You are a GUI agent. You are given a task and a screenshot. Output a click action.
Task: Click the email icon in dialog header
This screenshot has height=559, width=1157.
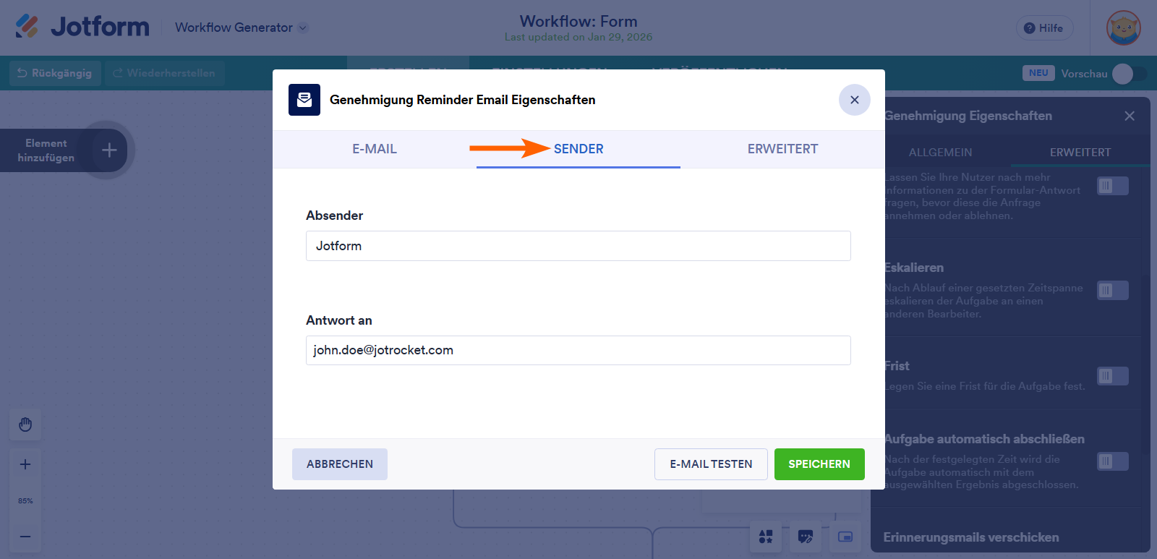click(x=304, y=100)
